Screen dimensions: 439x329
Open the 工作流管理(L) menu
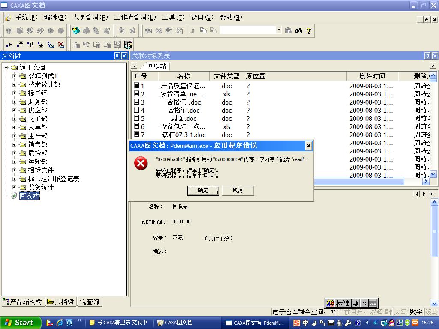pos(135,17)
